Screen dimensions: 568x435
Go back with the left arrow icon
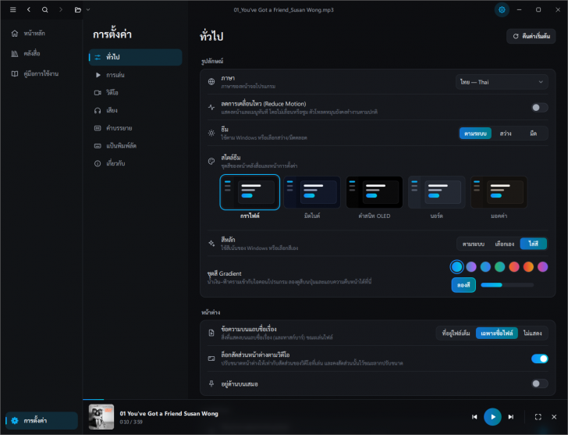(29, 10)
